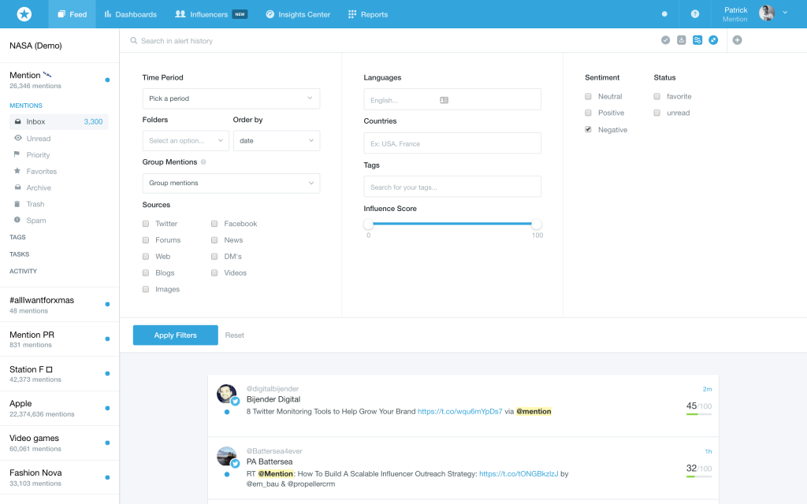Click the Dashboards bar chart icon
807x504 pixels.
[x=107, y=14]
